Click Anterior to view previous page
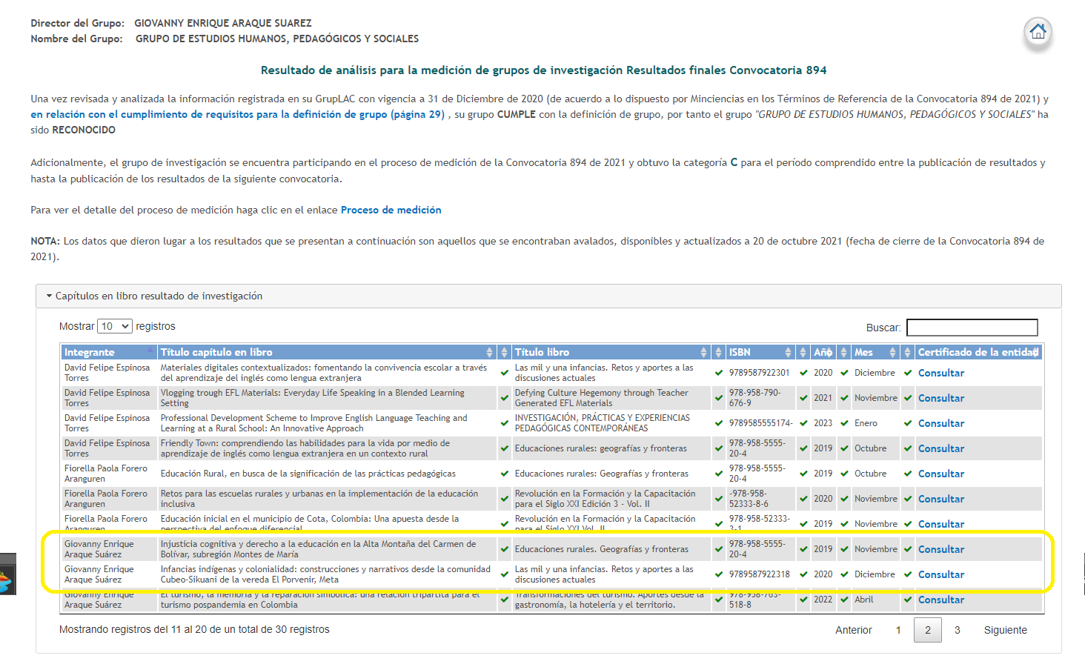This screenshot has width=1085, height=667. point(853,630)
